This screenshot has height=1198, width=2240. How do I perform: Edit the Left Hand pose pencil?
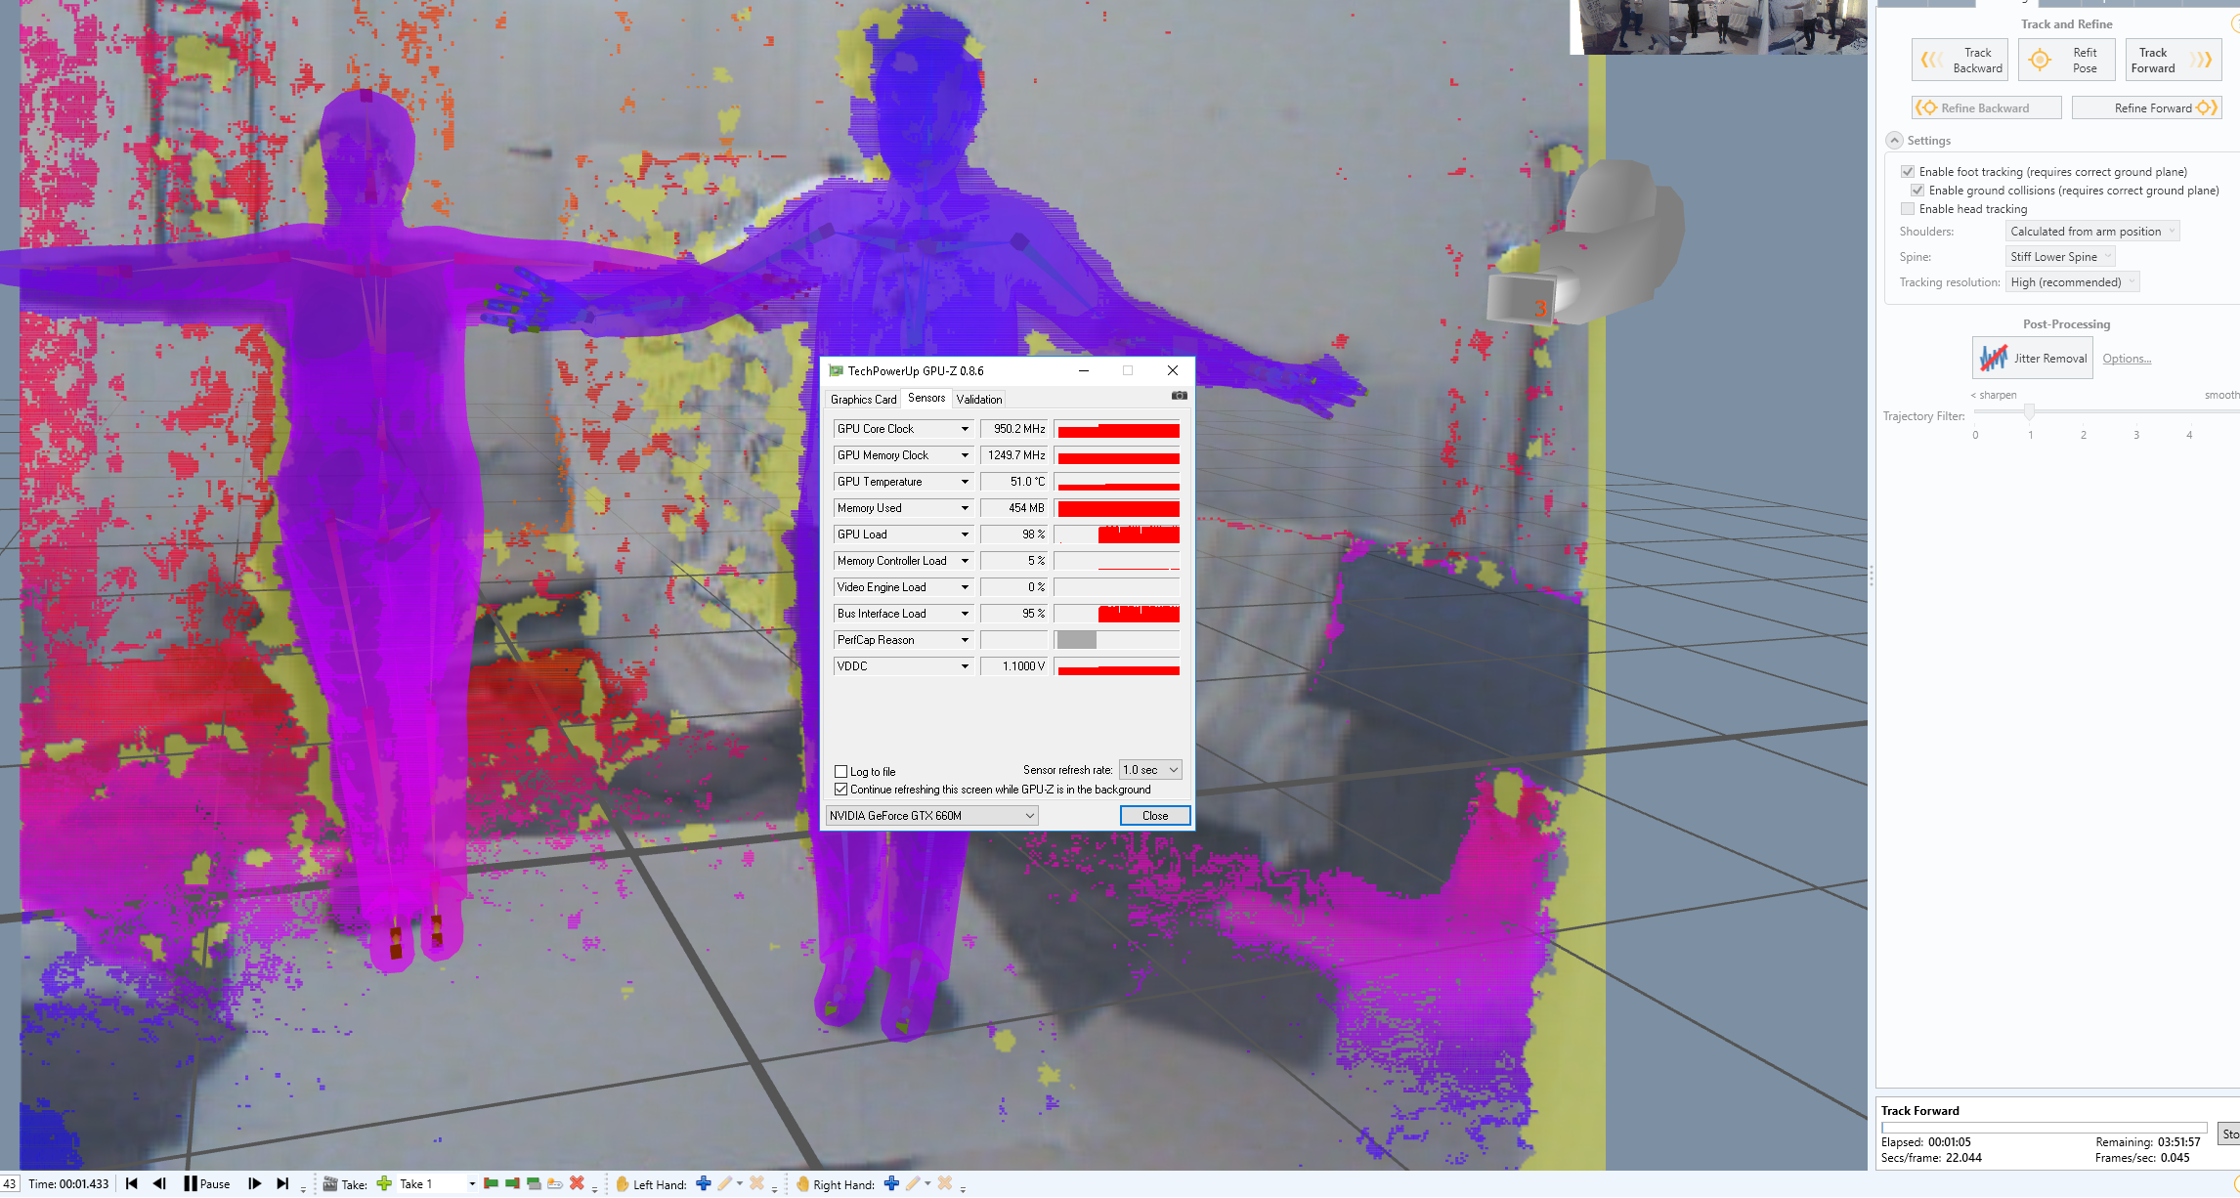click(x=724, y=1183)
